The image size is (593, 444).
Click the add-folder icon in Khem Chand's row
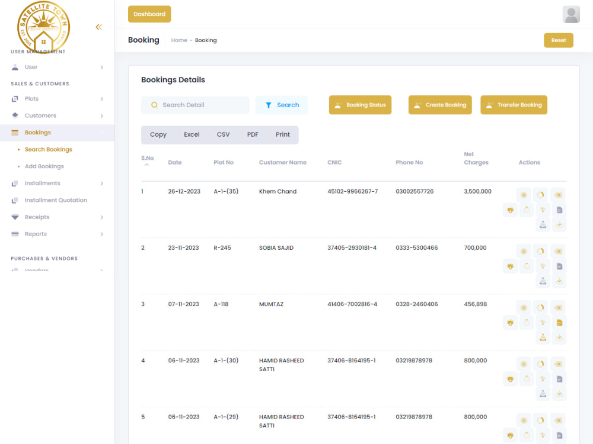(x=543, y=210)
